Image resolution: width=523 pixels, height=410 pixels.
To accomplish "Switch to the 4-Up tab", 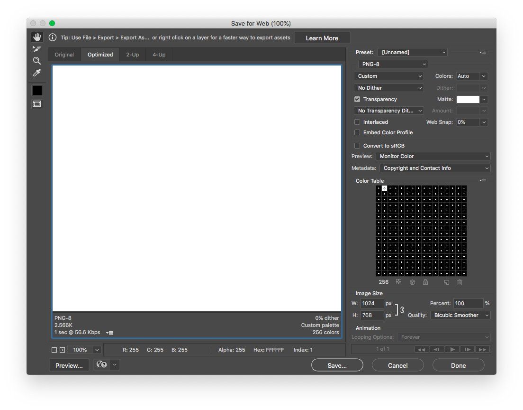I will pos(159,55).
